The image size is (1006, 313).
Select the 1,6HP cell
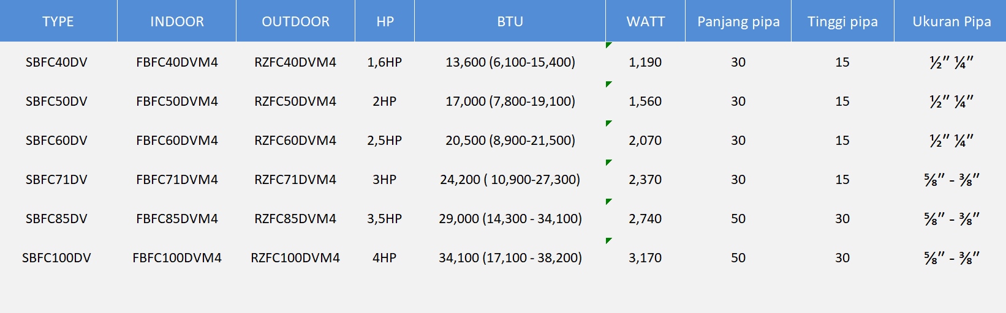[384, 62]
